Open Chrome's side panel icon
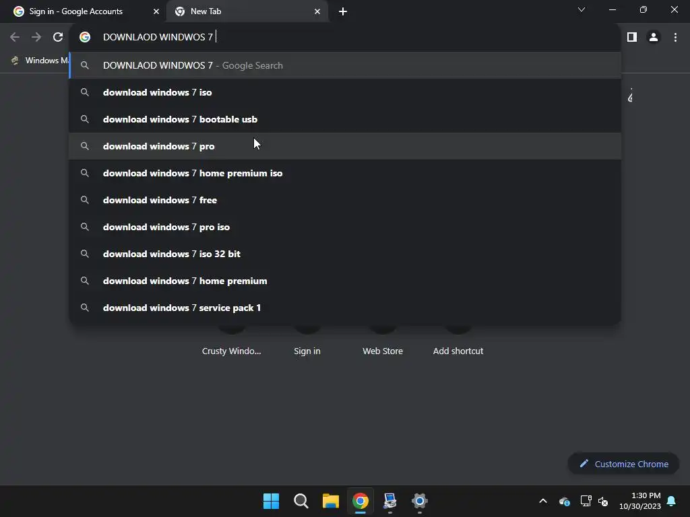Screen dimensions: 690x517 [632, 37]
